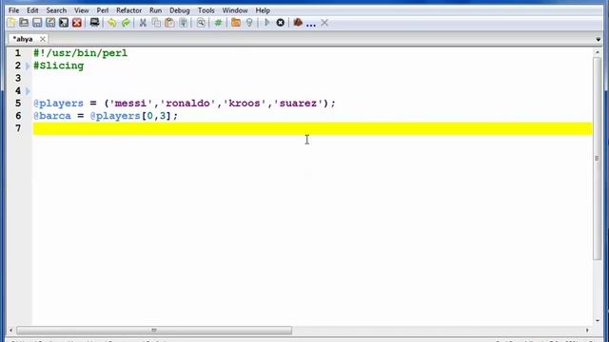The height and width of the screenshot is (342, 609).
Task: Open the Refactor menu
Action: 129,10
